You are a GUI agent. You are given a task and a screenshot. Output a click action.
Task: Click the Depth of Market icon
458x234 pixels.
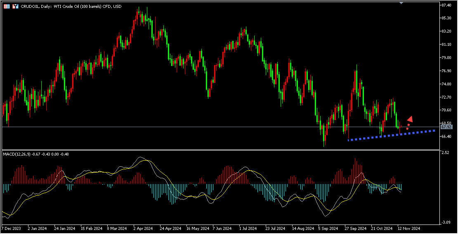coord(7,7)
